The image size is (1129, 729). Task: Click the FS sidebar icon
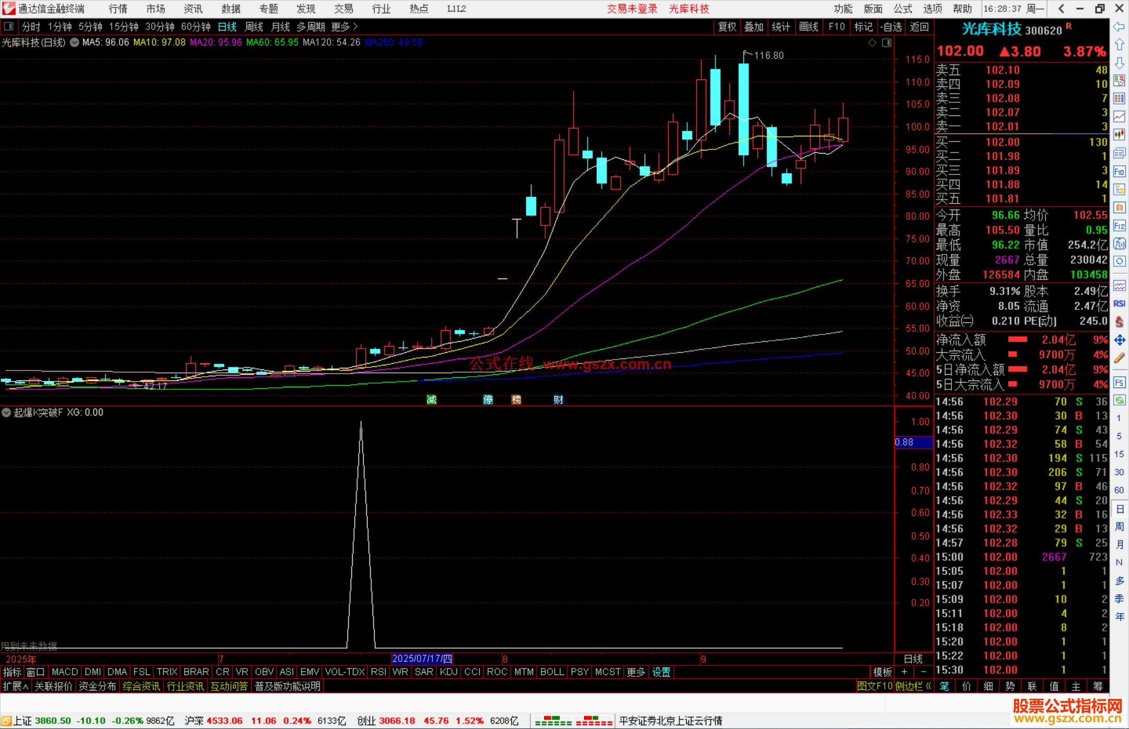[1119, 383]
